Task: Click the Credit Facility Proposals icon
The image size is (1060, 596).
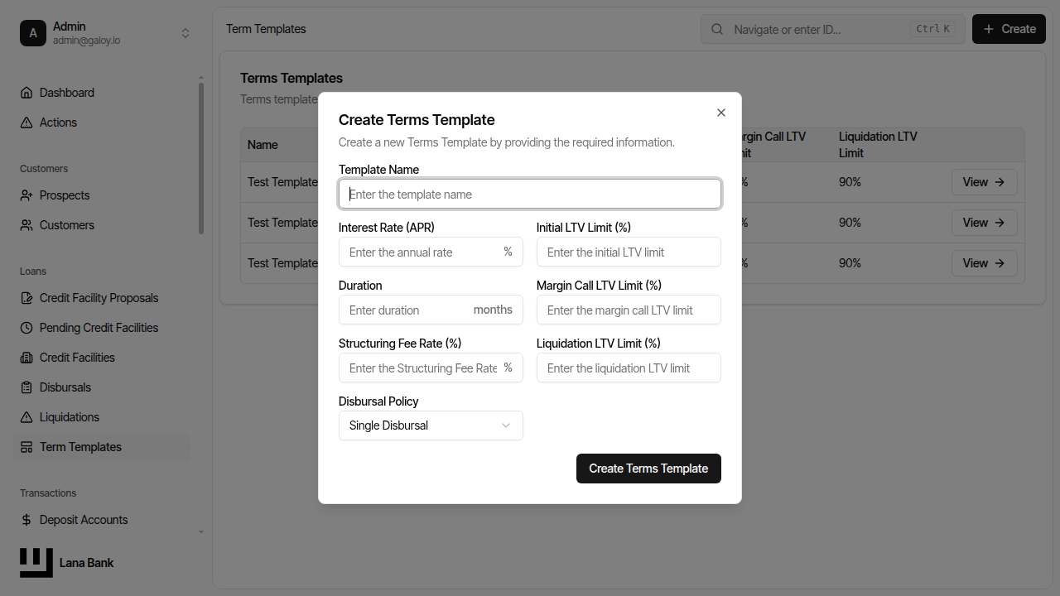Action: tap(26, 298)
